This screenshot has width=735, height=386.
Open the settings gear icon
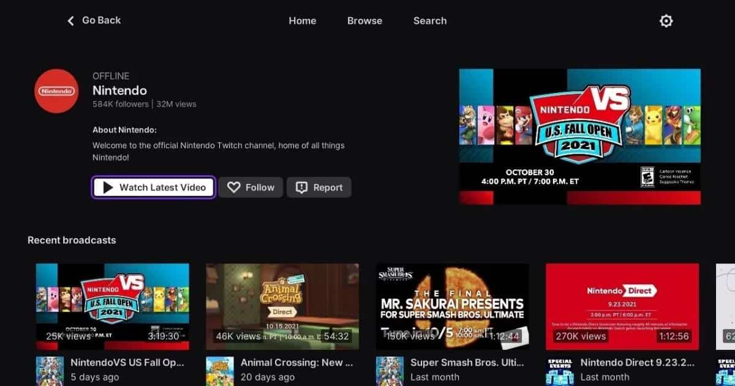[666, 21]
